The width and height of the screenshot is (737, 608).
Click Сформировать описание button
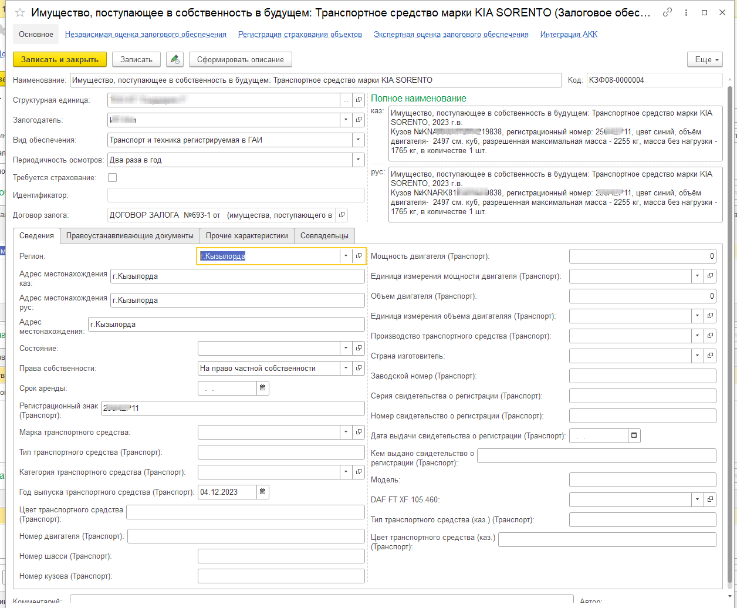tap(241, 59)
